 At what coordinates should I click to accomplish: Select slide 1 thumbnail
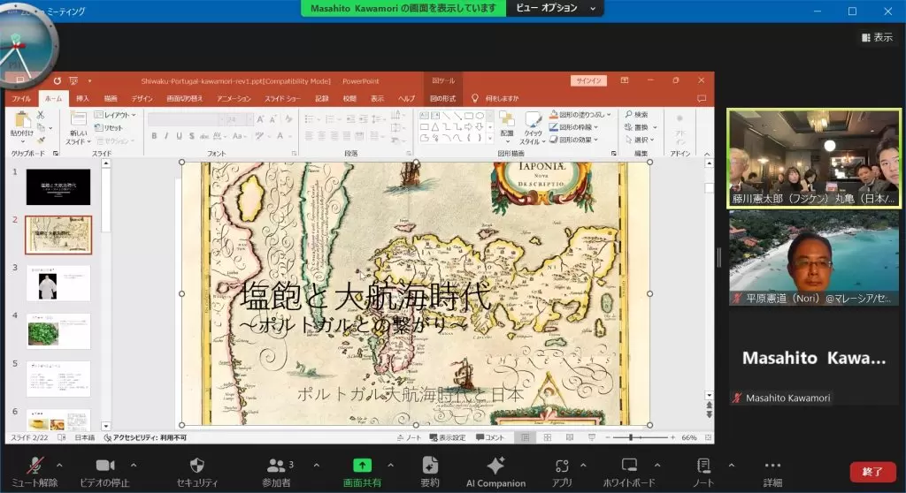[58, 187]
